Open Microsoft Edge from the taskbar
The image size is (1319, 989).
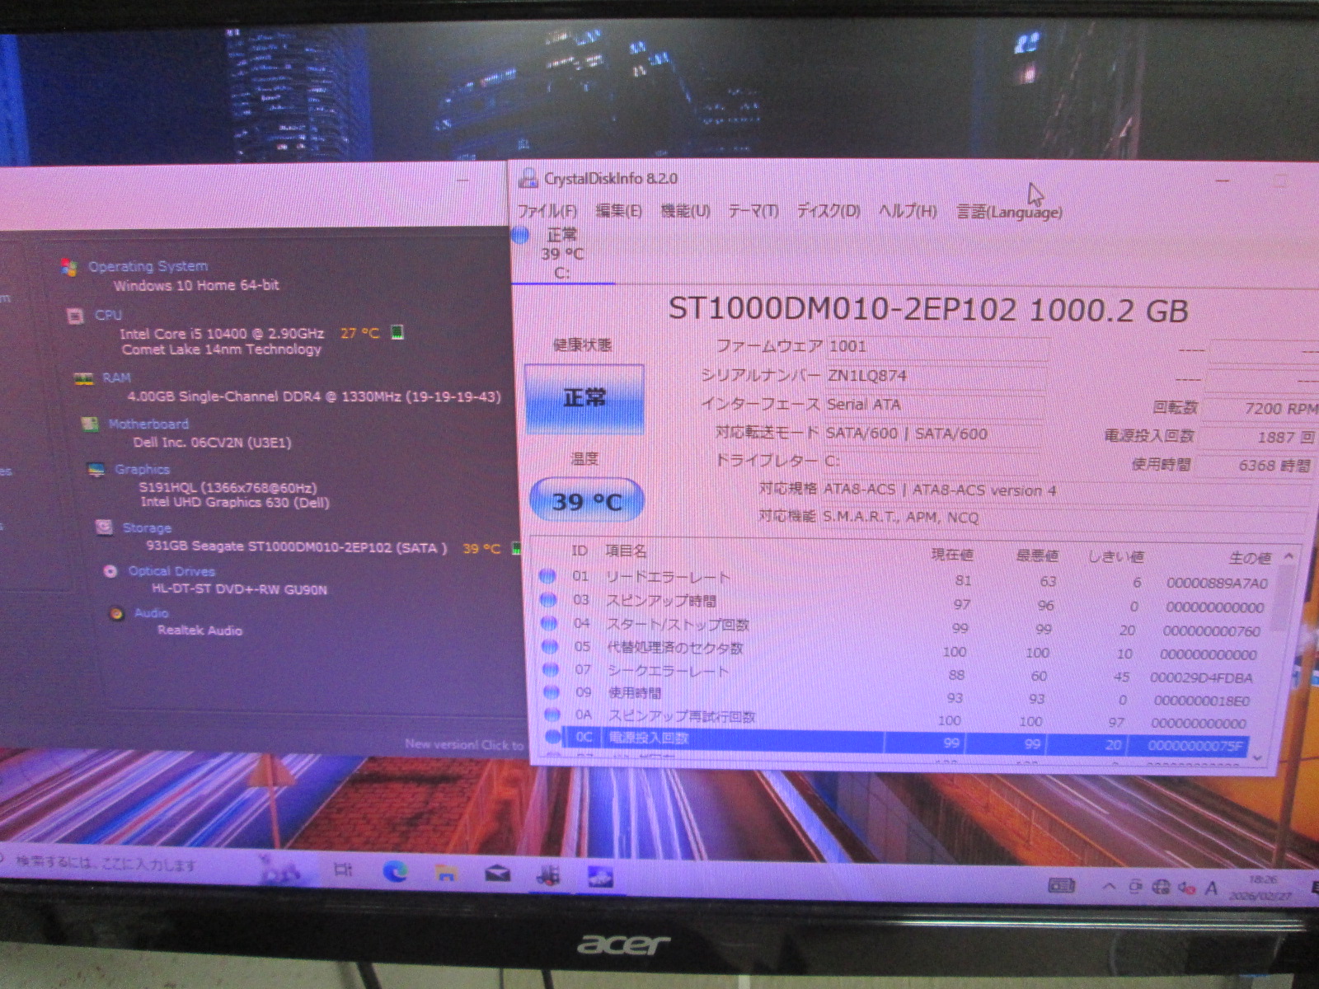click(x=396, y=872)
